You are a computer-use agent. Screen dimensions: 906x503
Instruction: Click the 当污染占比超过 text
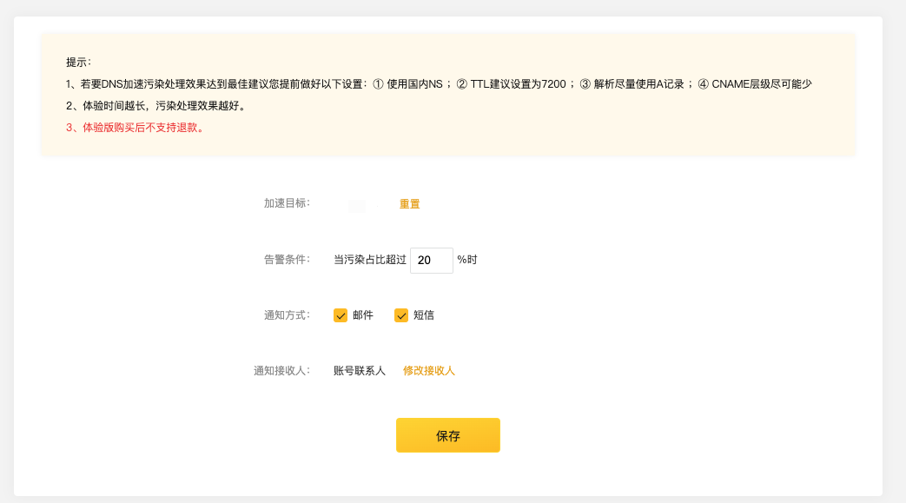click(370, 260)
